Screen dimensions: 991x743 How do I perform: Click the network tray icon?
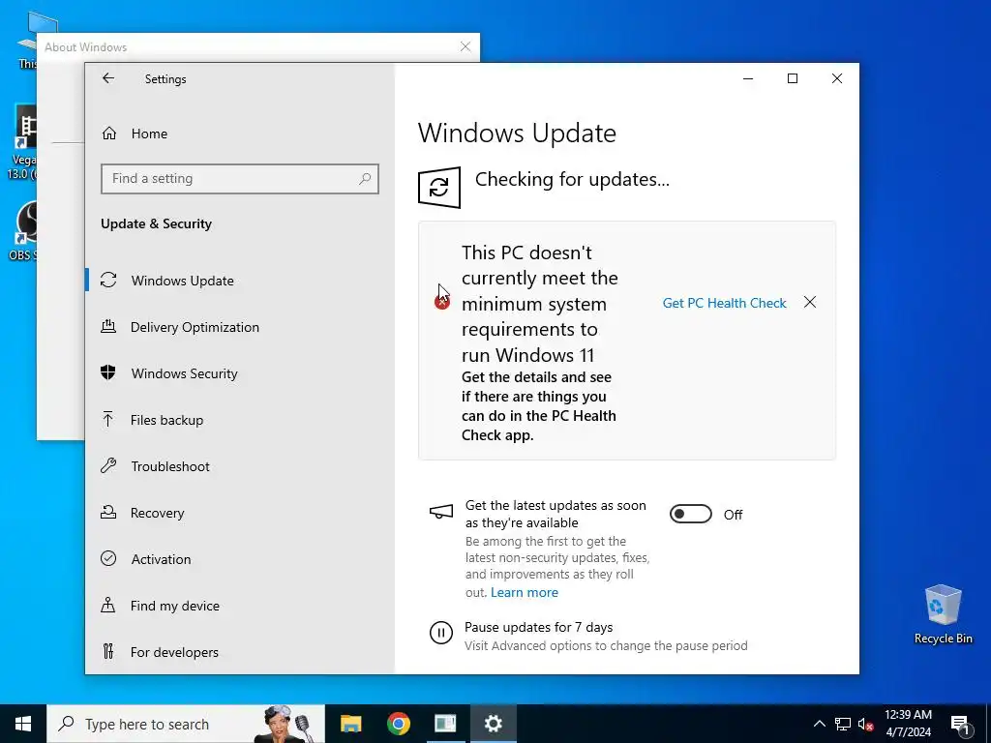(x=843, y=724)
